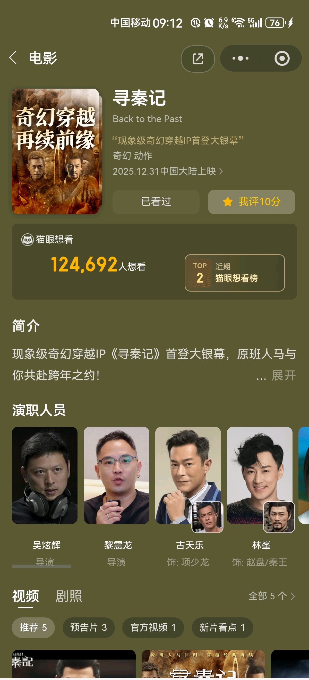The image size is (309, 680).
Task: Expand release date details chevron
Action: [x=221, y=171]
